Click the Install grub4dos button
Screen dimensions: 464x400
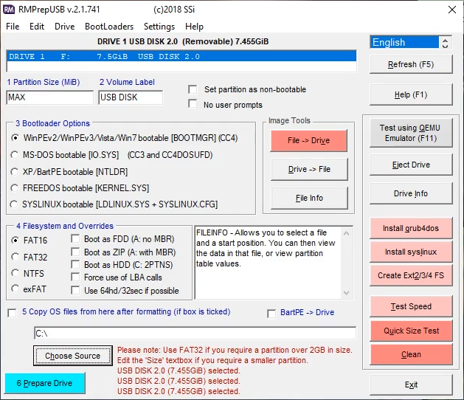tap(411, 228)
